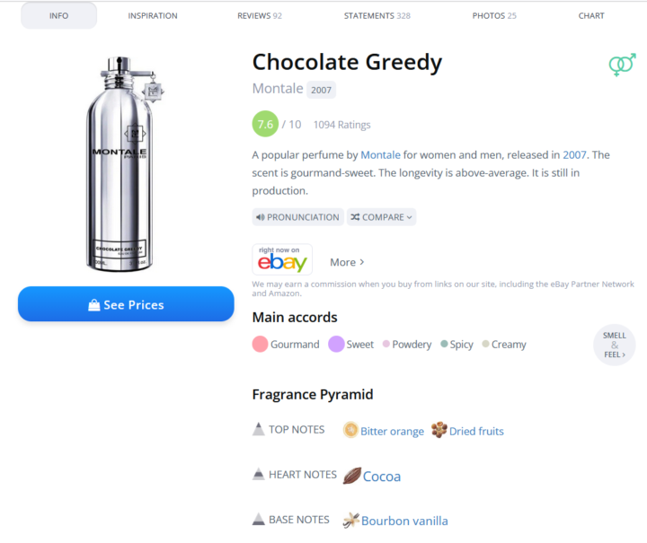Click the Cocoa bean icon
This screenshot has width=647, height=543.
click(x=352, y=476)
